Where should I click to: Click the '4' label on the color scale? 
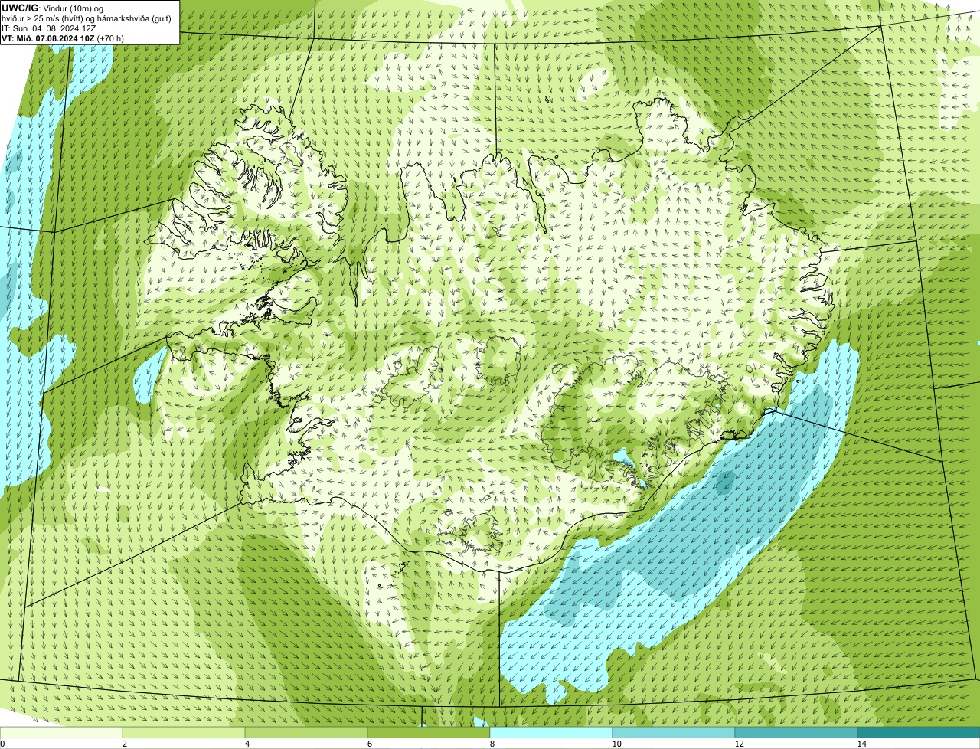click(x=247, y=744)
